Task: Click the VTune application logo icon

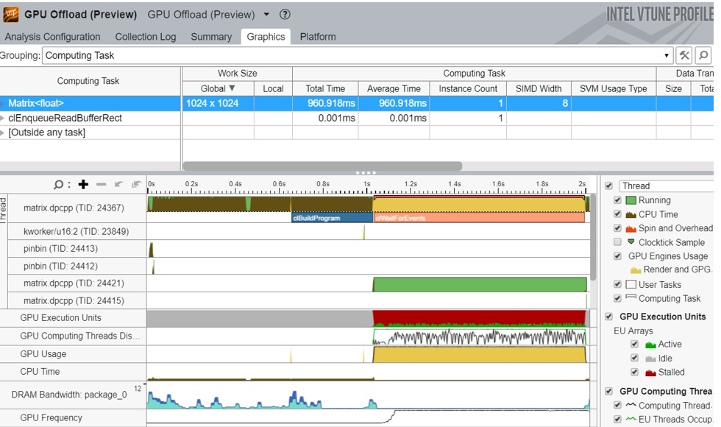Action: [x=11, y=15]
